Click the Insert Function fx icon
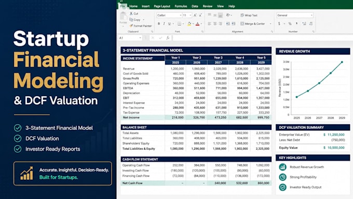The width and height of the screenshot is (353, 199). pyautogui.click(x=168, y=38)
